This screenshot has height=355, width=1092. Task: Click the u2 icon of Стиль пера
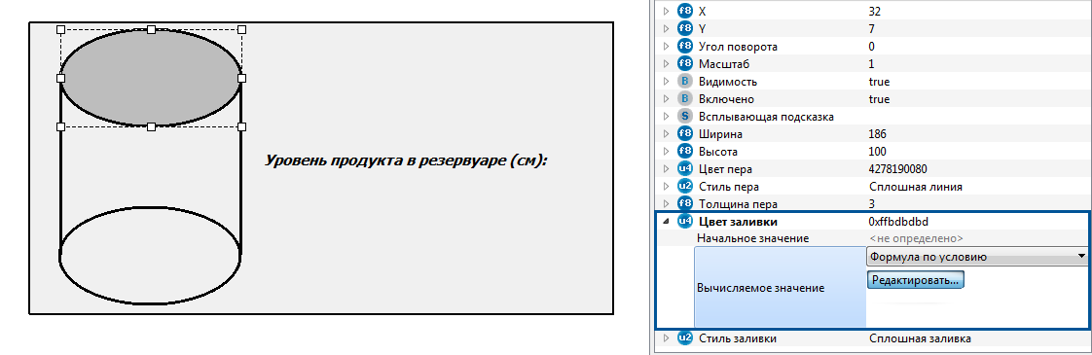coord(685,187)
